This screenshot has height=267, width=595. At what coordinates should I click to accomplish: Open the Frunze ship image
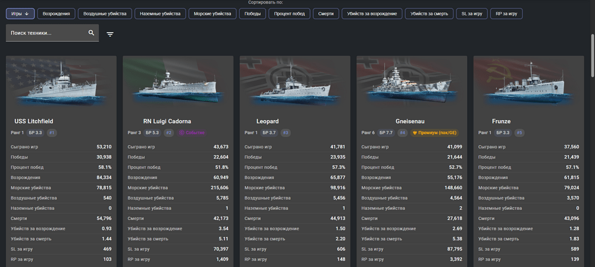(528, 84)
